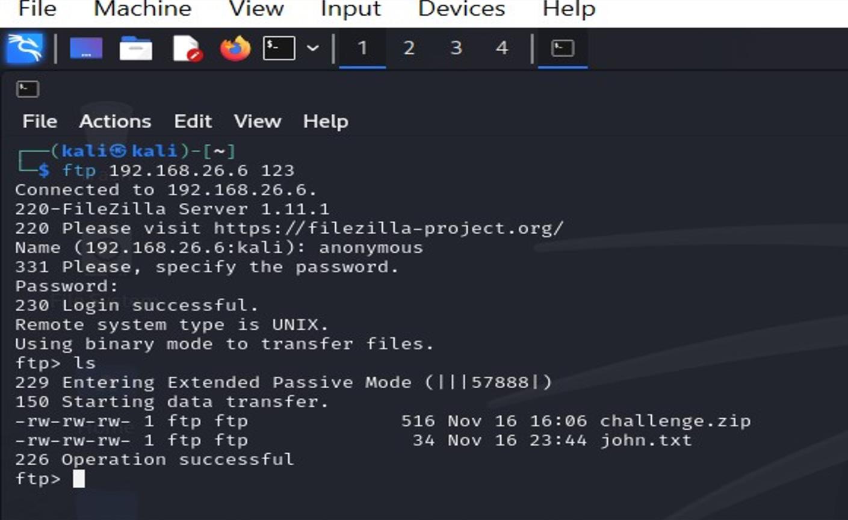This screenshot has height=520, width=848.
Task: Launch the text editor icon
Action: click(186, 48)
